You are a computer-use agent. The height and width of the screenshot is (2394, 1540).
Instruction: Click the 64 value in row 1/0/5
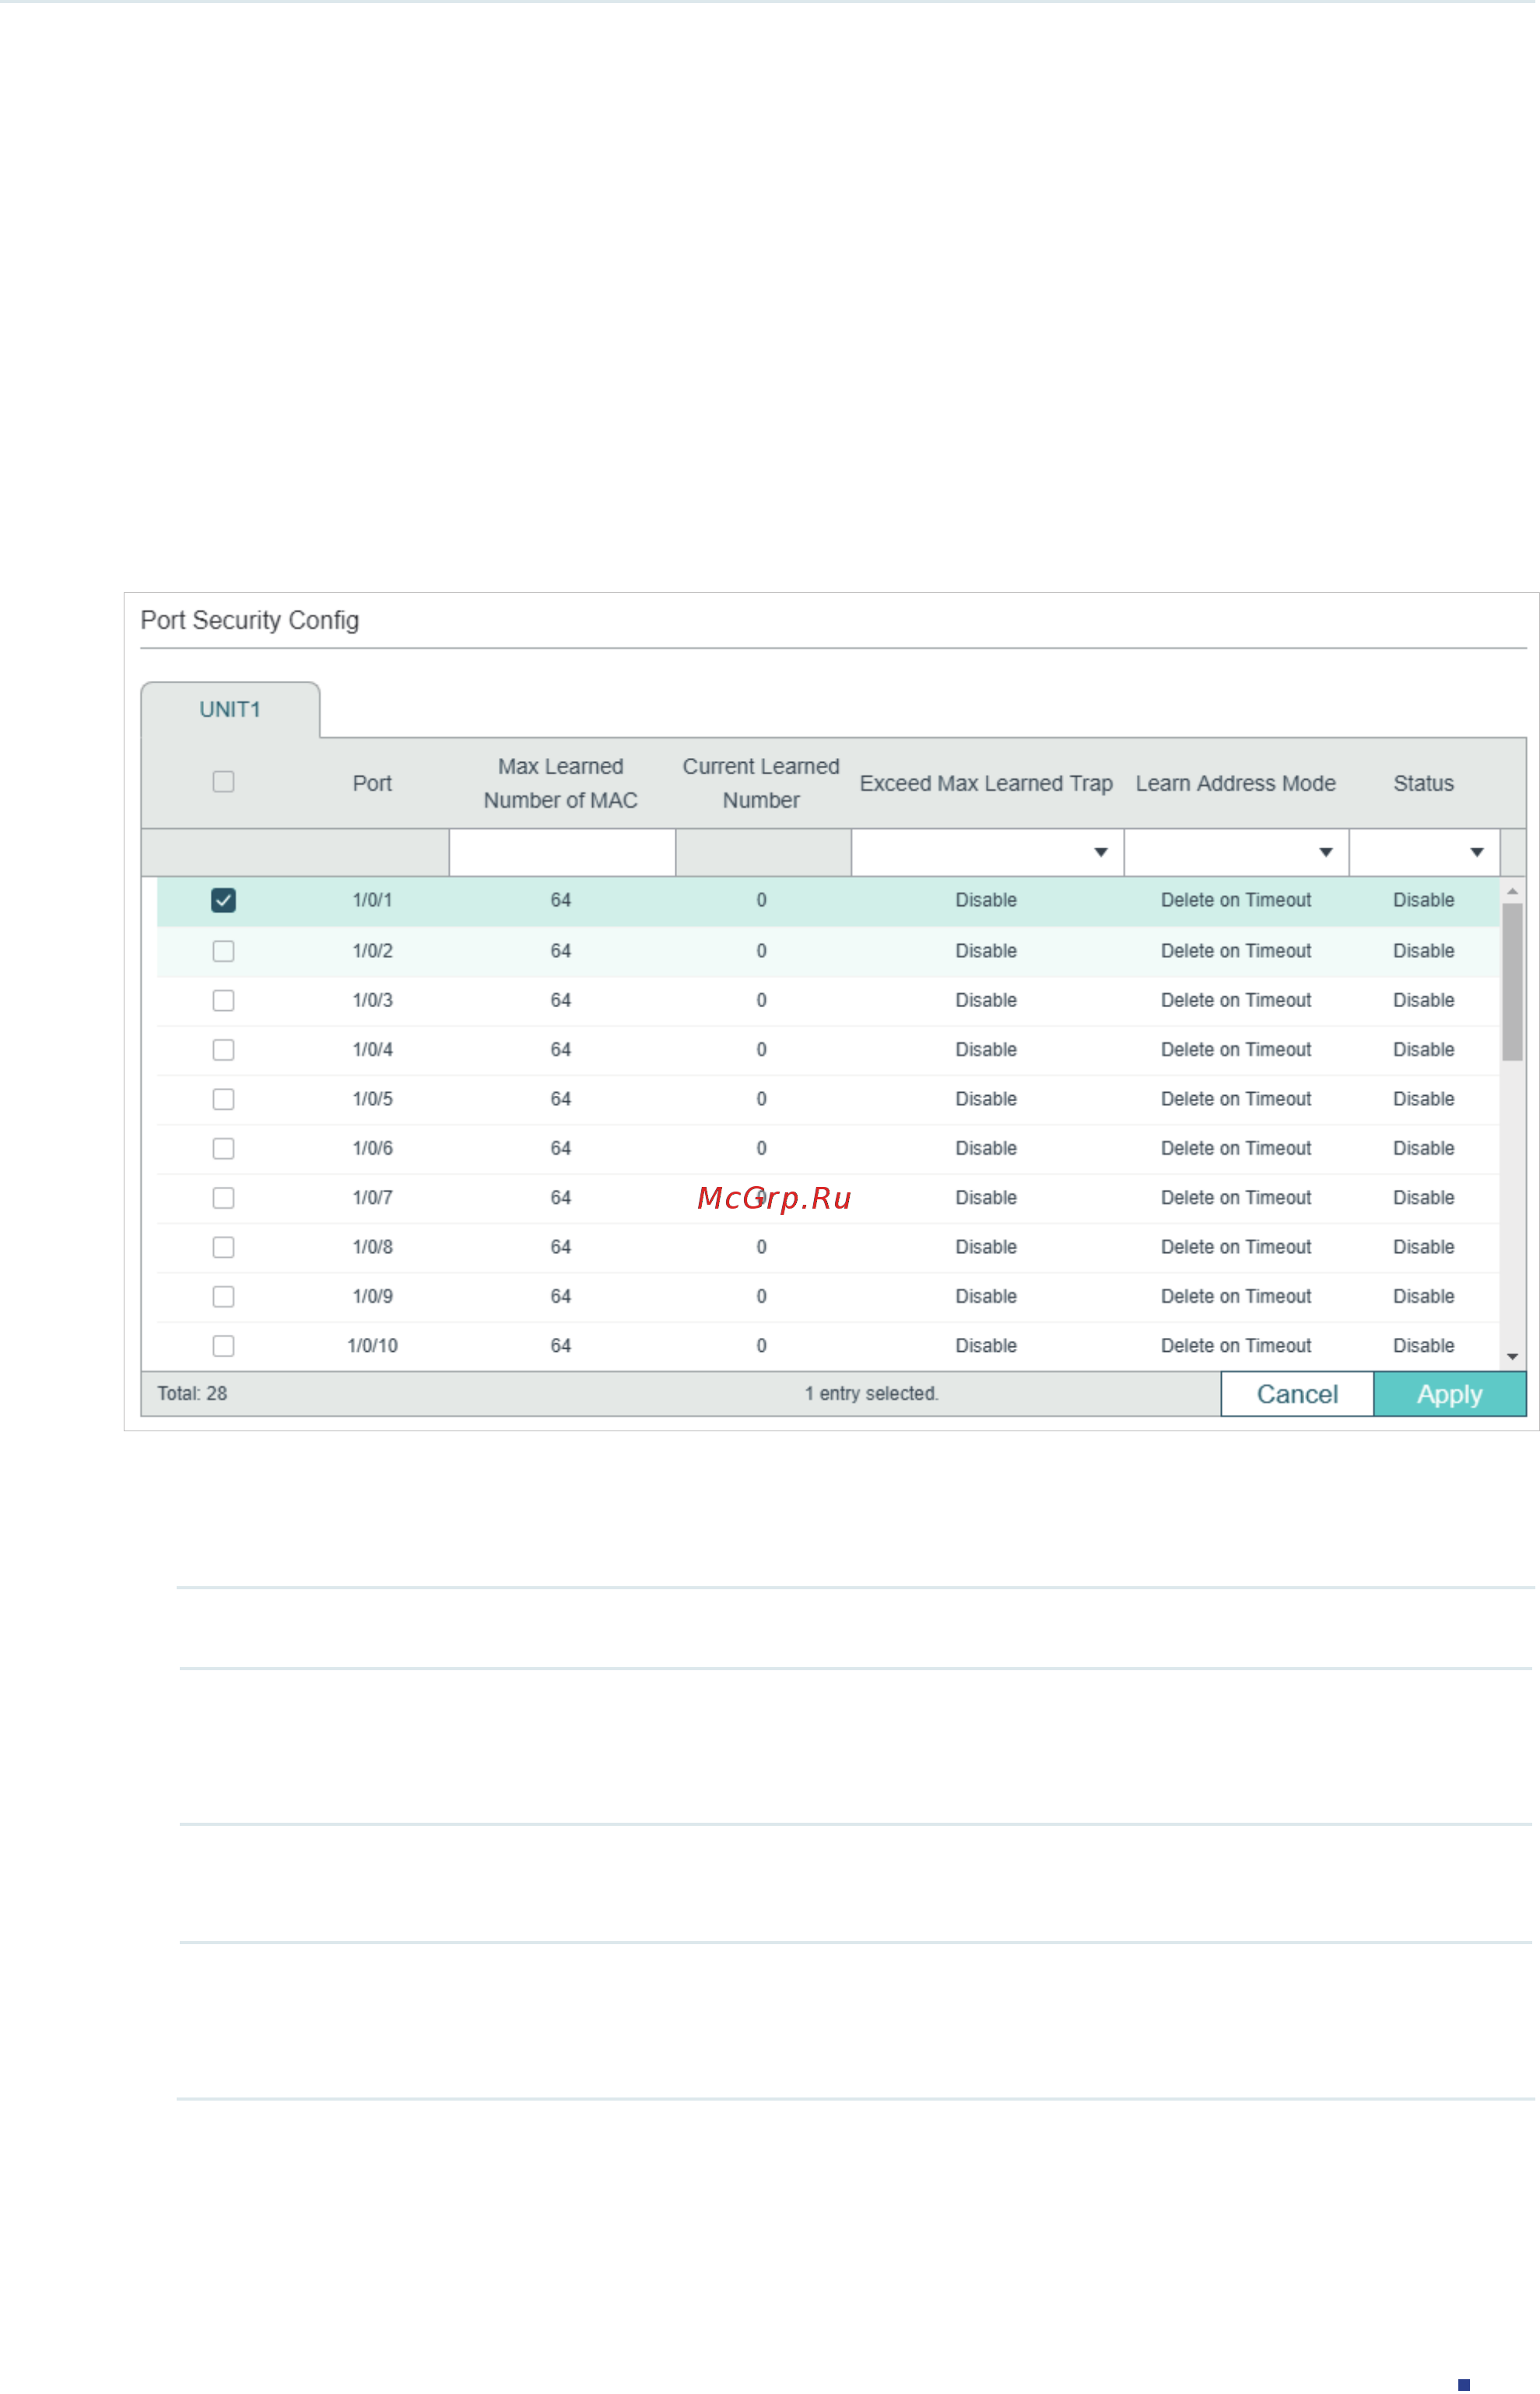click(x=561, y=1099)
